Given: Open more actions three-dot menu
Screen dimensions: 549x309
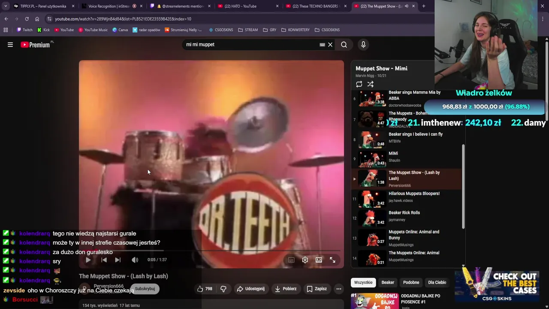Looking at the screenshot, I should pyautogui.click(x=339, y=289).
